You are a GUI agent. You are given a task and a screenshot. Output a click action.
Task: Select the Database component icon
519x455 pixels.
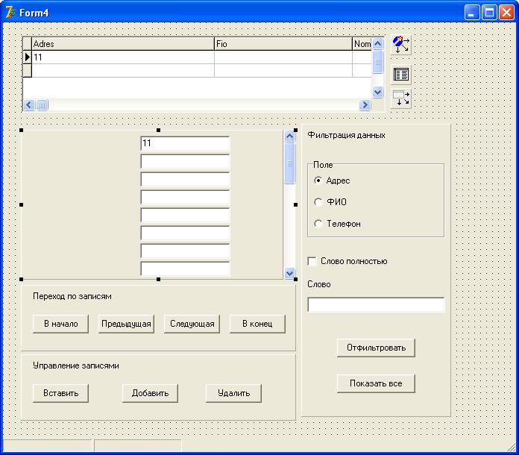coord(401,45)
